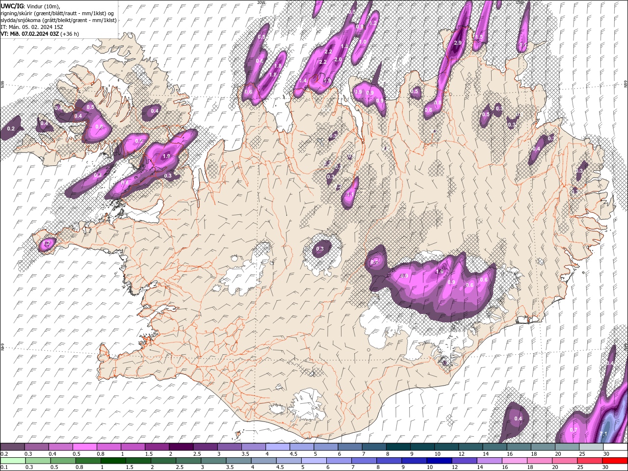
Task: Click the '30' label in the top legend row
Action: click(x=605, y=454)
